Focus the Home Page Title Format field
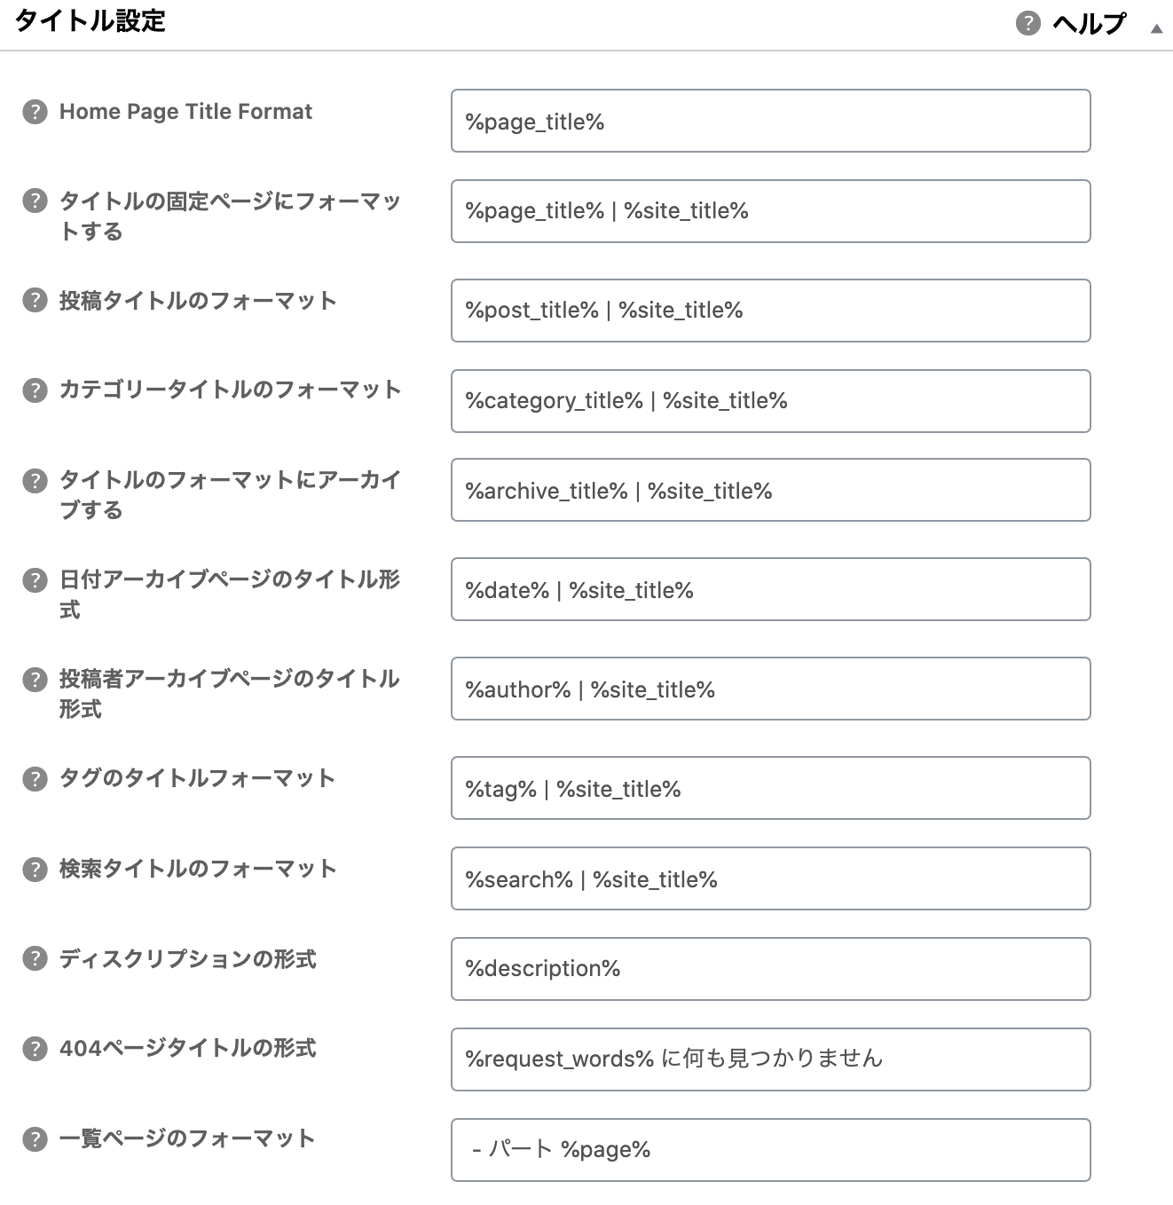 [770, 121]
